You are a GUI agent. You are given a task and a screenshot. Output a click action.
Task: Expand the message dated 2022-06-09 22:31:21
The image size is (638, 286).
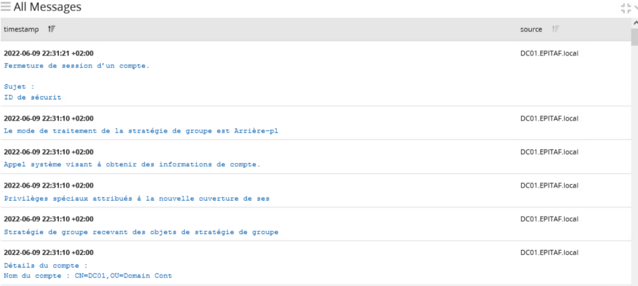[x=48, y=54]
